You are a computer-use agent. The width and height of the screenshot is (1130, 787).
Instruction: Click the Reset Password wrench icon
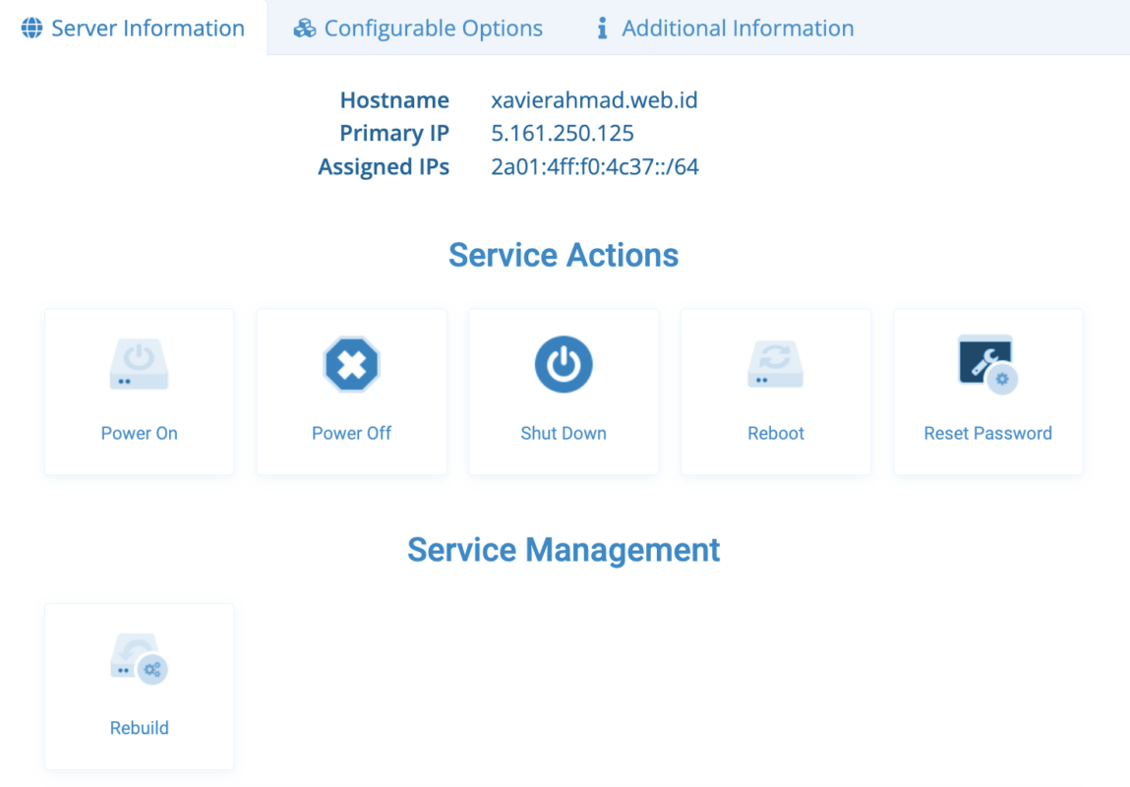coord(986,364)
